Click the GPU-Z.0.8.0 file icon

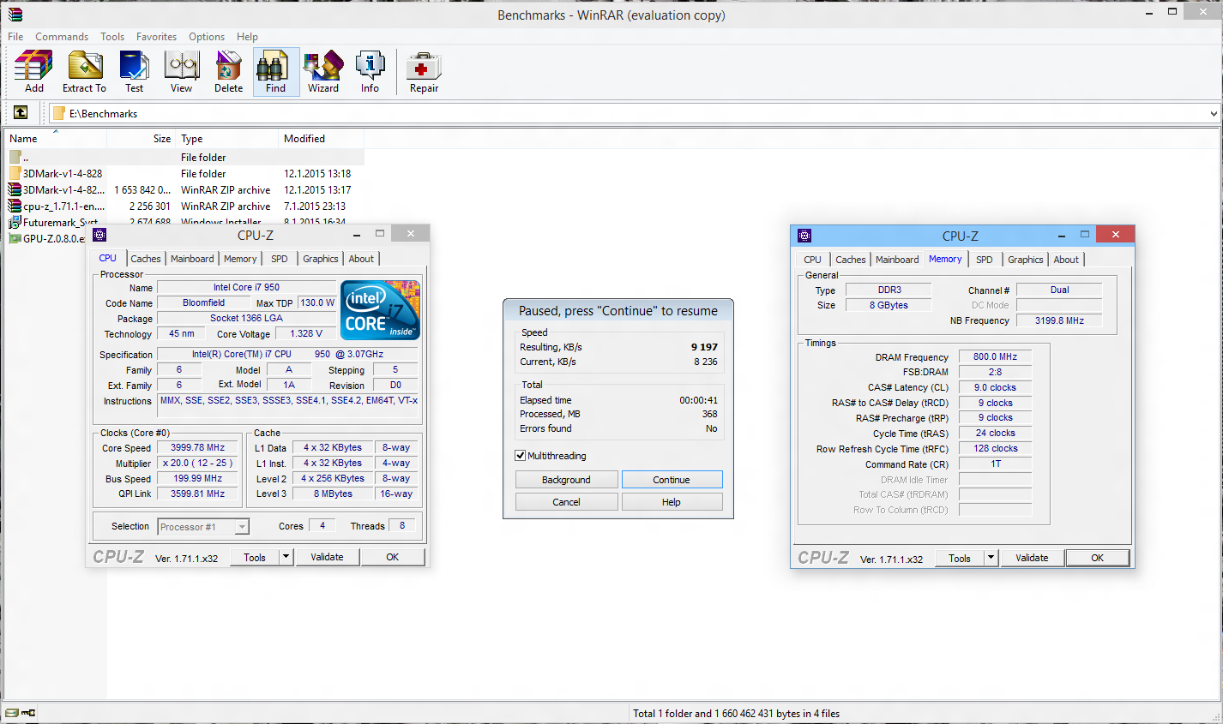point(15,238)
